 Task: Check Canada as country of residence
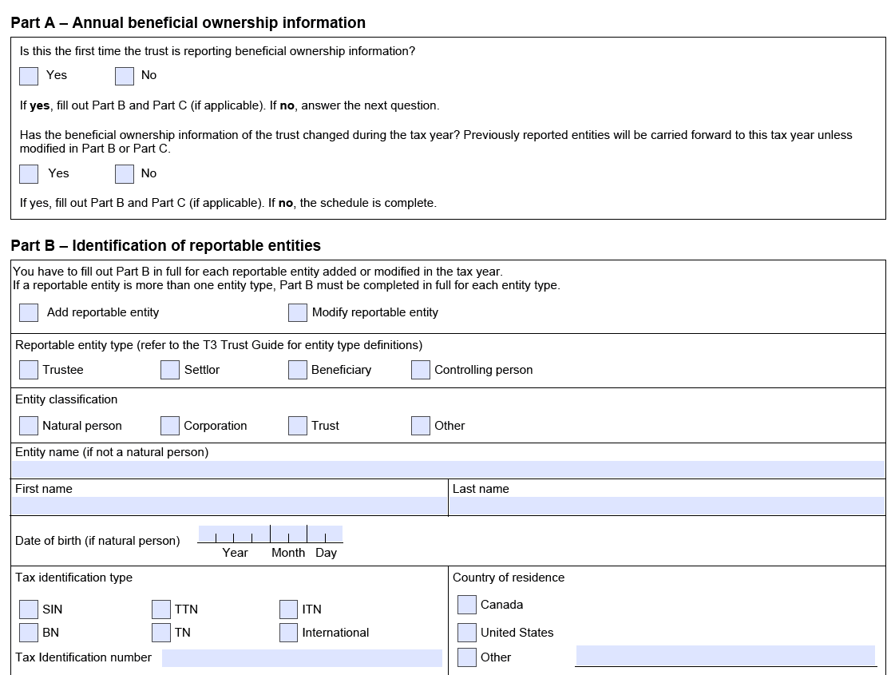(x=467, y=605)
